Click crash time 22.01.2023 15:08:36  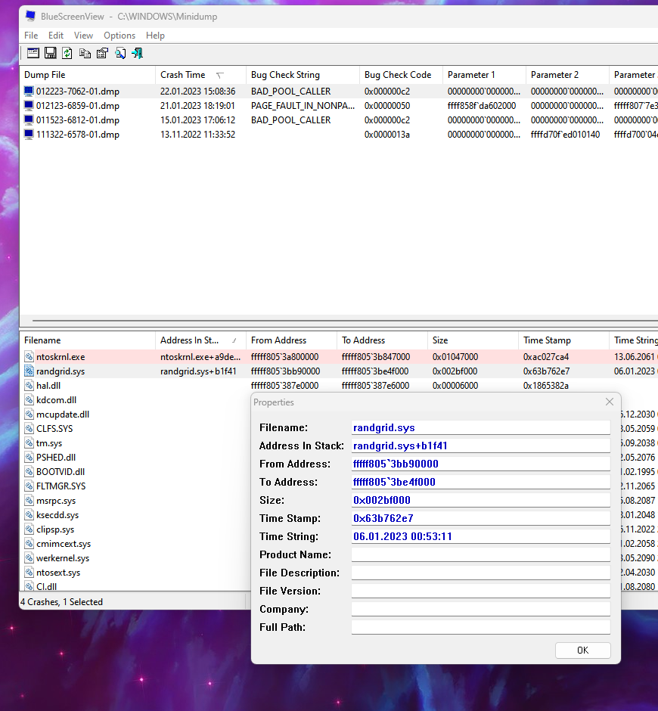click(197, 91)
